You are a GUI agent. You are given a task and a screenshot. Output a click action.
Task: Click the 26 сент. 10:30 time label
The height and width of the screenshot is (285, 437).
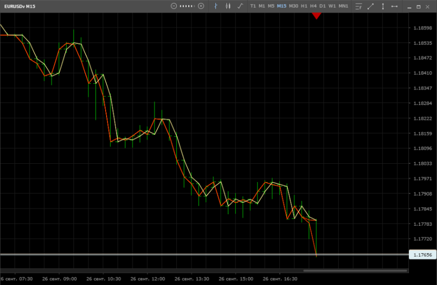(x=104, y=279)
